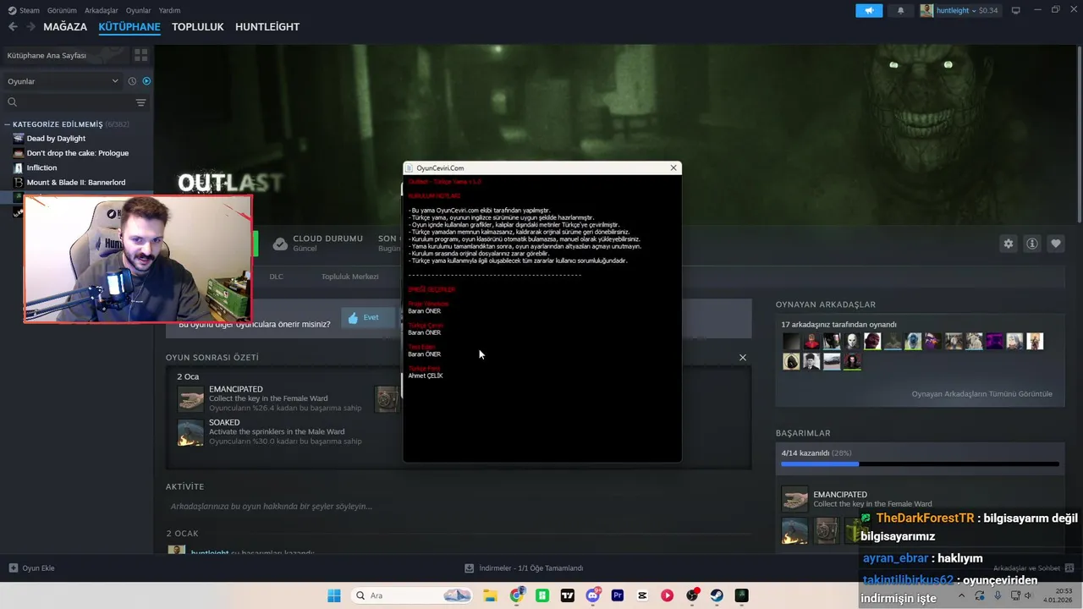This screenshot has height=609, width=1083.
Task: Open Premiere Pro from taskbar
Action: point(618,595)
